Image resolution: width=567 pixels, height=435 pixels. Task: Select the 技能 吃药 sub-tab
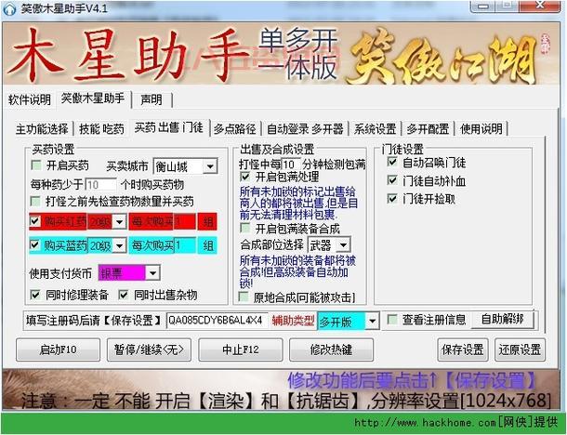click(x=101, y=128)
